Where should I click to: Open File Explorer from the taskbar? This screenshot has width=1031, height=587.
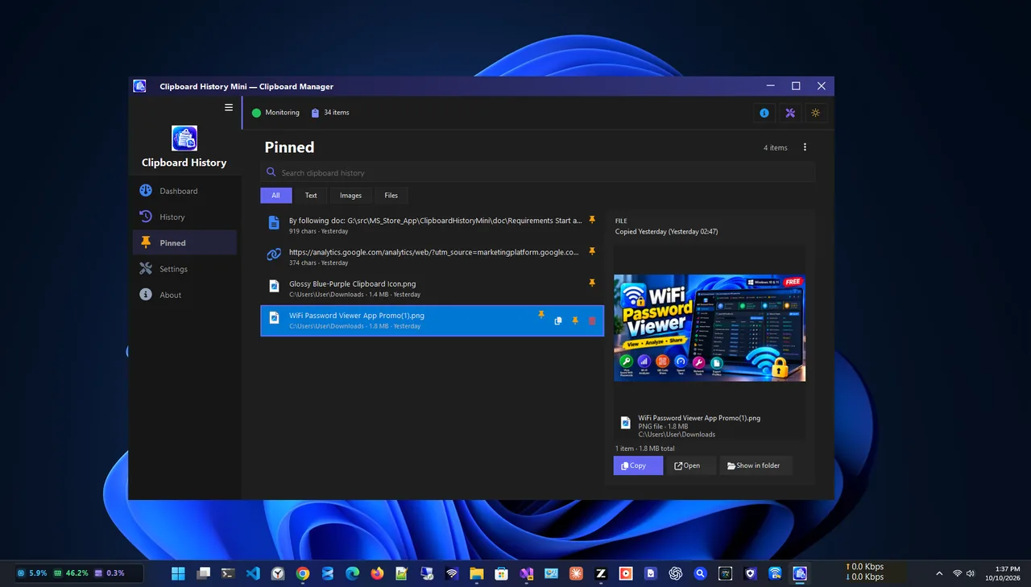tap(476, 573)
